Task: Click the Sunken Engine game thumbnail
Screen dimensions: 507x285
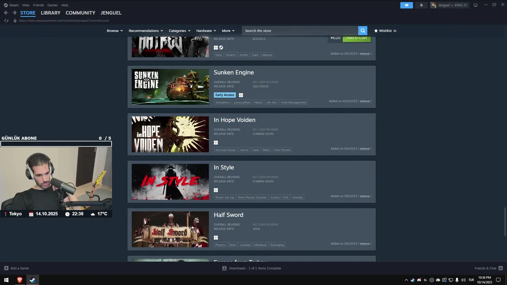Action: pos(170,87)
